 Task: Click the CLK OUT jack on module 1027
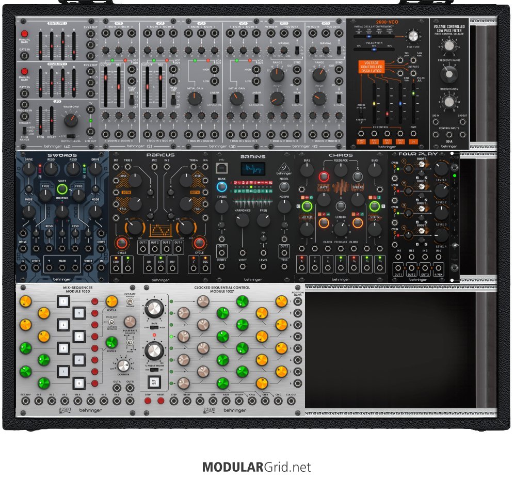coord(291,401)
